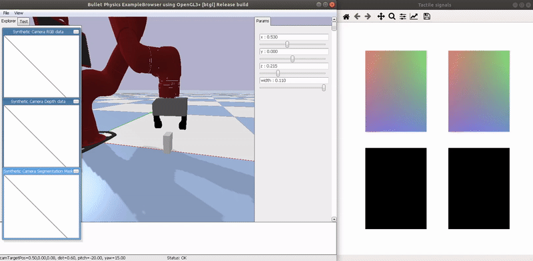Select the Explorer tab
Viewport: 533px width, 261px height.
click(x=9, y=21)
